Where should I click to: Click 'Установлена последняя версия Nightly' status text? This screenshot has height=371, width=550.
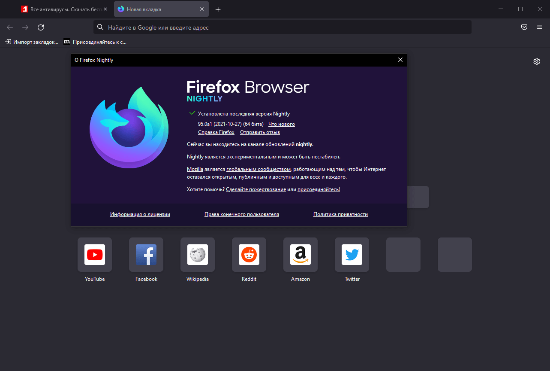click(x=244, y=114)
